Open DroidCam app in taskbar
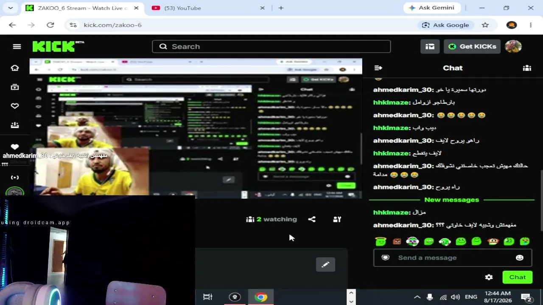This screenshot has width=543, height=305. tap(235, 297)
